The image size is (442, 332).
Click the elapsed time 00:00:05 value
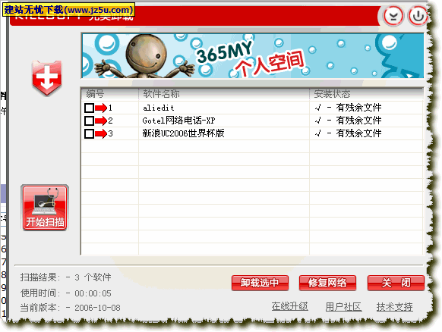[x=93, y=293]
